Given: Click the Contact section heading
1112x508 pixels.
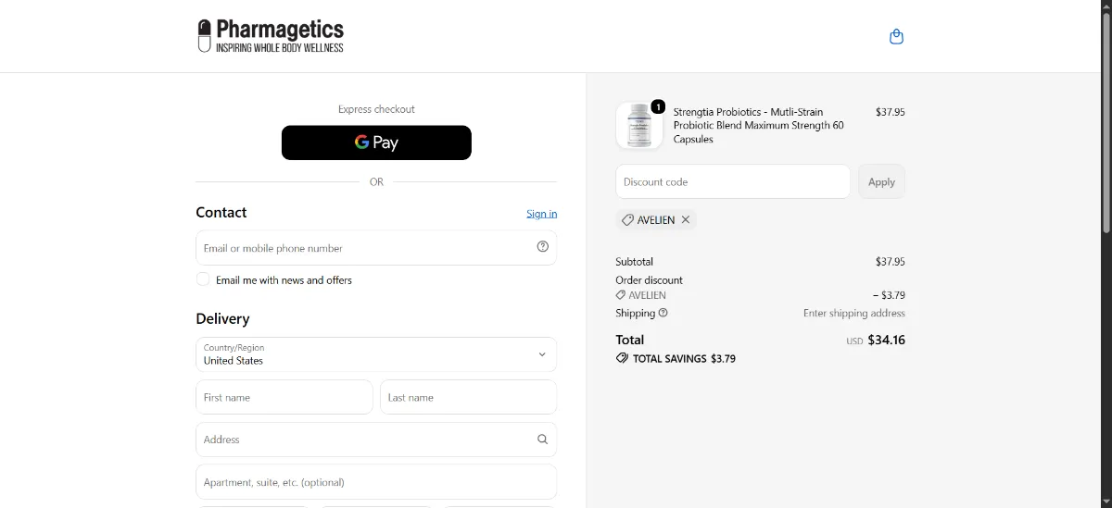Looking at the screenshot, I should [x=221, y=212].
